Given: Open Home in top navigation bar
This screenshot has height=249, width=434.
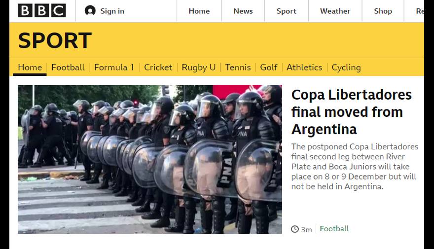Looking at the screenshot, I should [x=199, y=11].
